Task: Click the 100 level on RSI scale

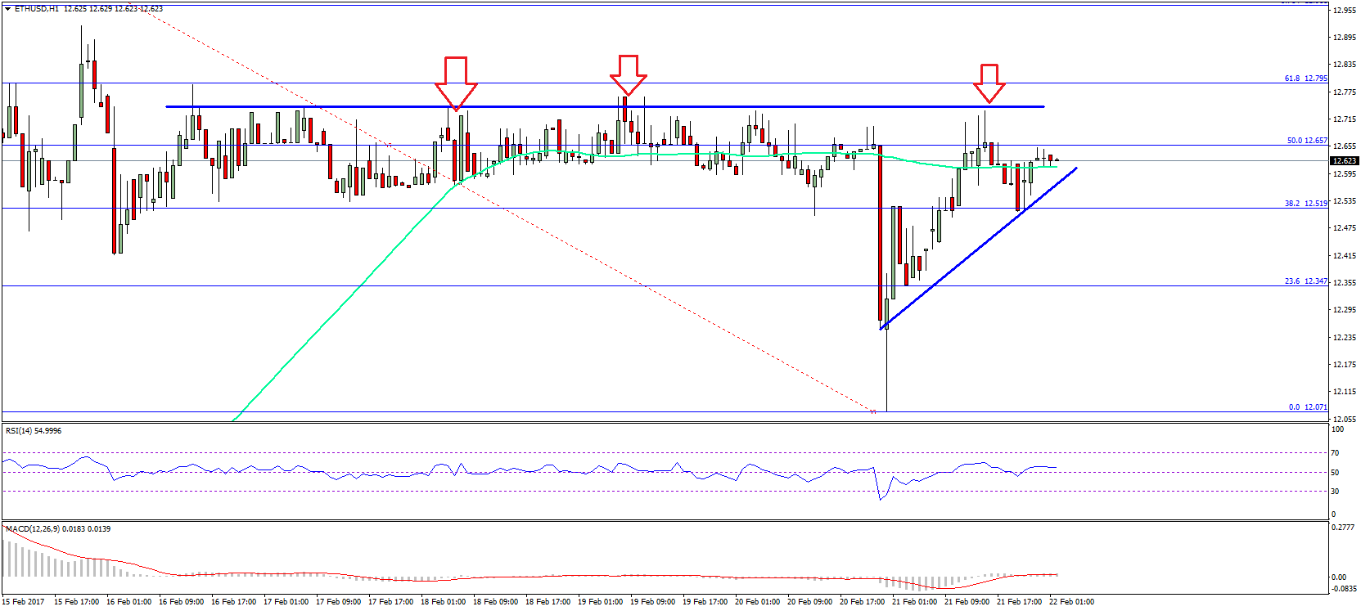Action: pyautogui.click(x=1337, y=429)
